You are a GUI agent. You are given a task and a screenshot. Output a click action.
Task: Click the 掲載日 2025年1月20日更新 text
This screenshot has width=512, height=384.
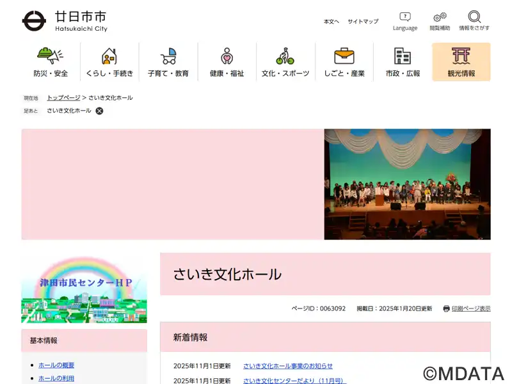tap(394, 308)
